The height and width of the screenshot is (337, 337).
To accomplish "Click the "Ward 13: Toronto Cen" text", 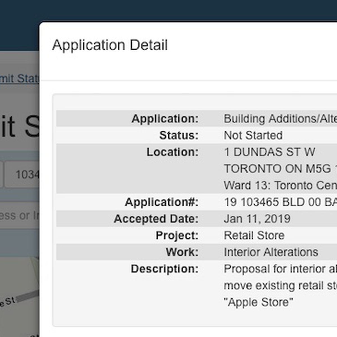I will 280,185.
